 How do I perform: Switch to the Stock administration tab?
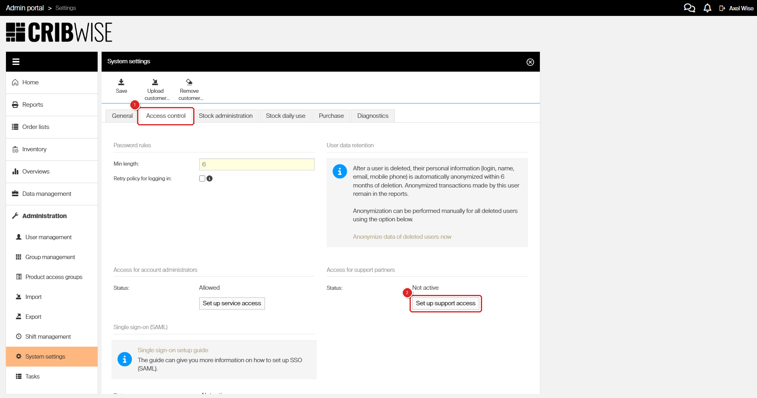point(226,116)
